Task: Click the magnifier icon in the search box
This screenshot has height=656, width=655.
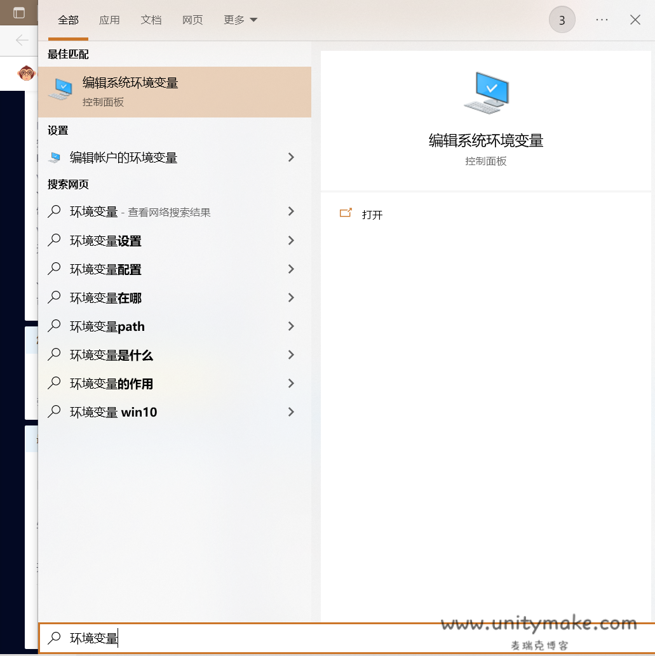Action: click(x=55, y=638)
